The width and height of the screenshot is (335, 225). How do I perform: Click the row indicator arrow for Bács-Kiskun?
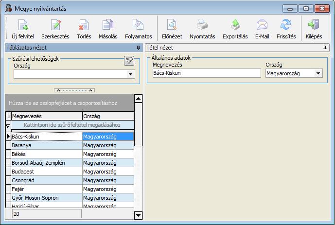[x=8, y=137]
